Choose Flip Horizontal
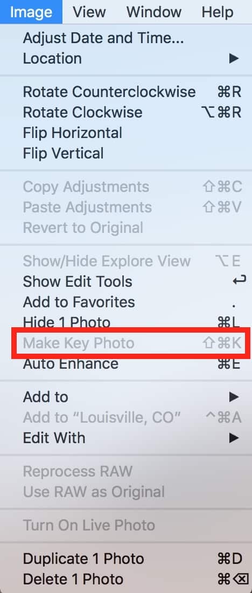Screen dimensions: 252x593 point(126,133)
